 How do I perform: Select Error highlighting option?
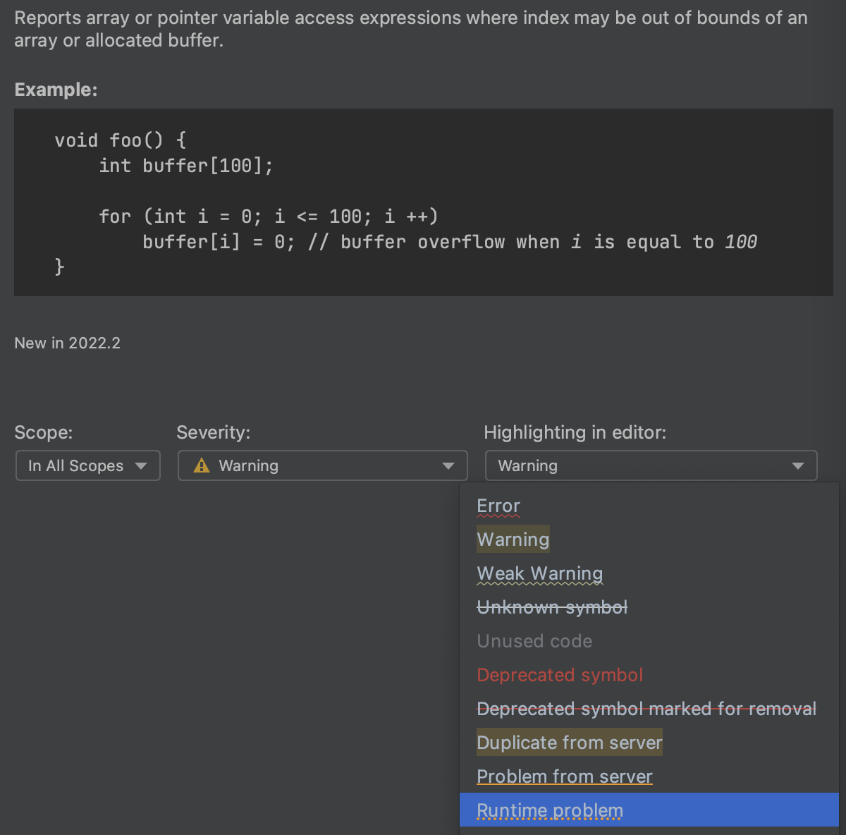(x=649, y=506)
